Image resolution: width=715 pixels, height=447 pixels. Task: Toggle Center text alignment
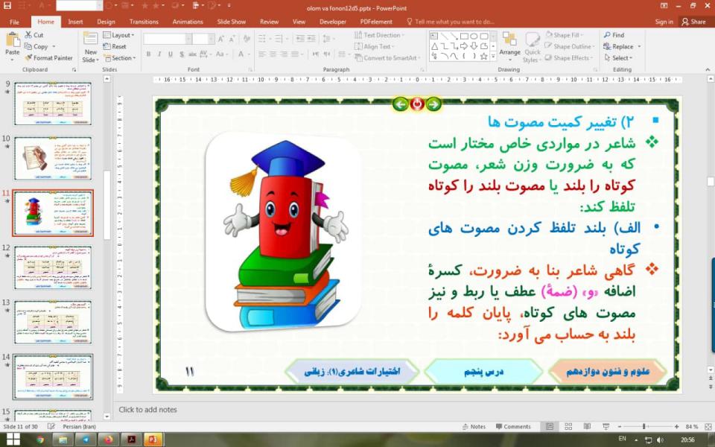pyautogui.click(x=273, y=54)
